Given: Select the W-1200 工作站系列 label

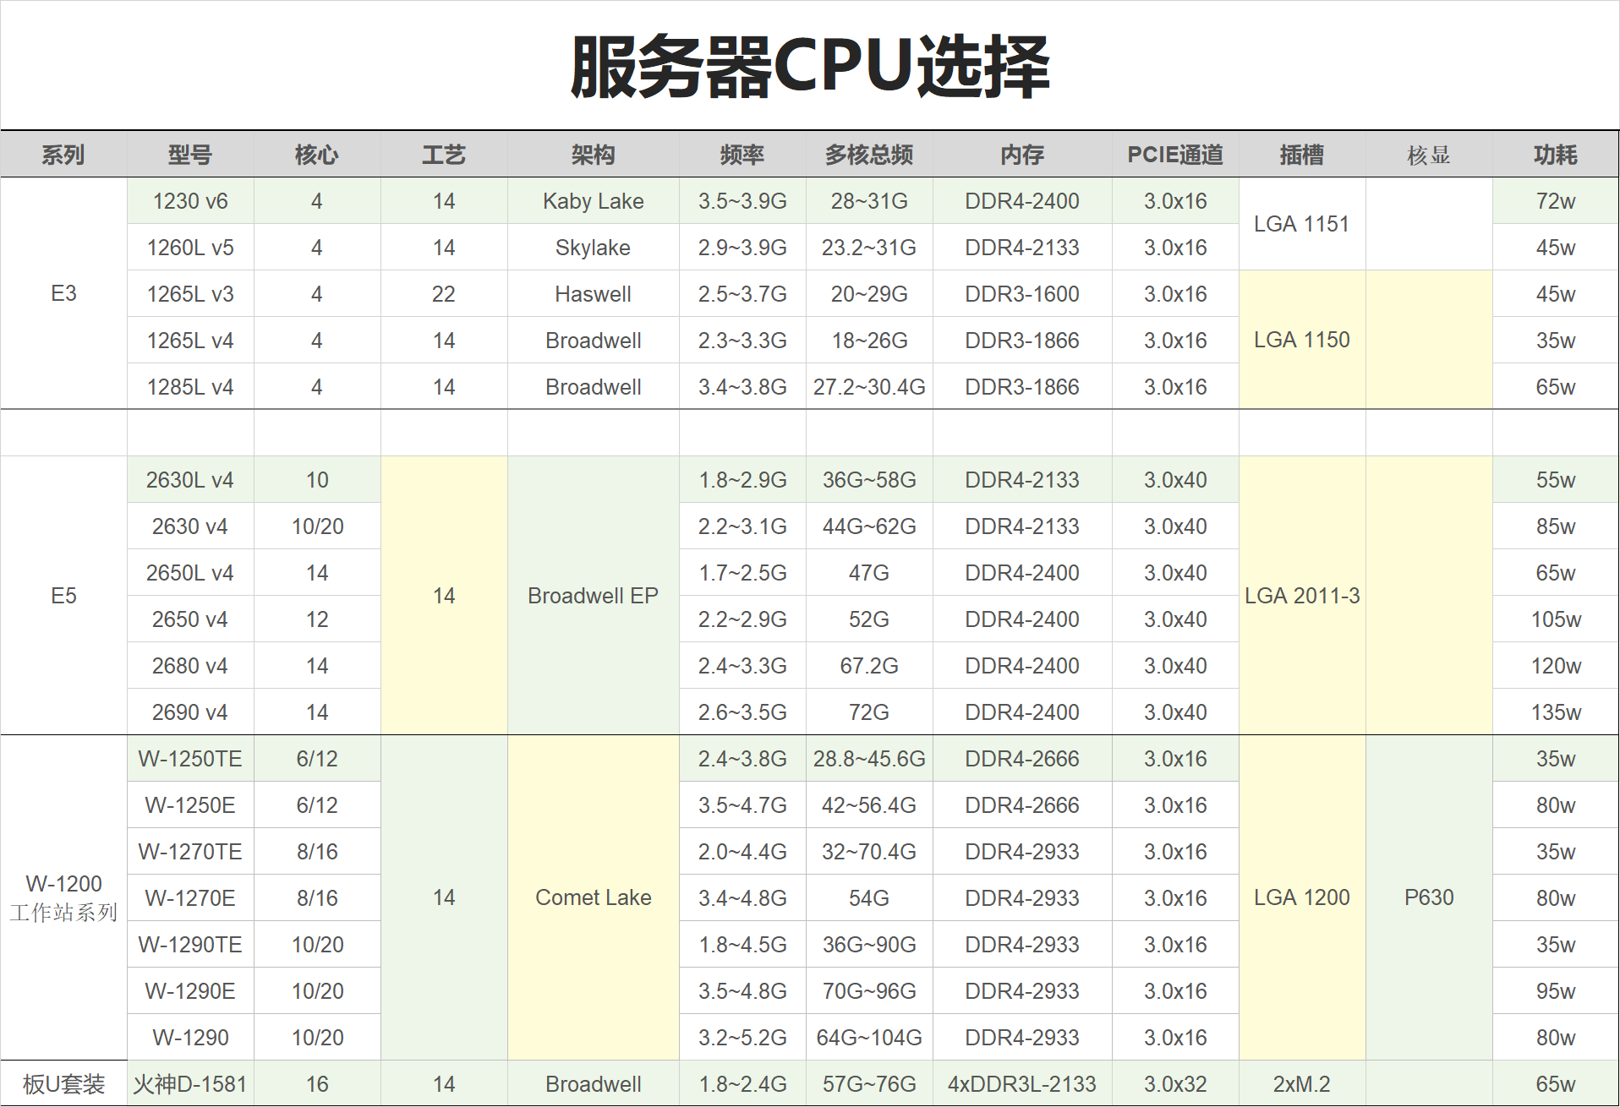Looking at the screenshot, I should (63, 897).
